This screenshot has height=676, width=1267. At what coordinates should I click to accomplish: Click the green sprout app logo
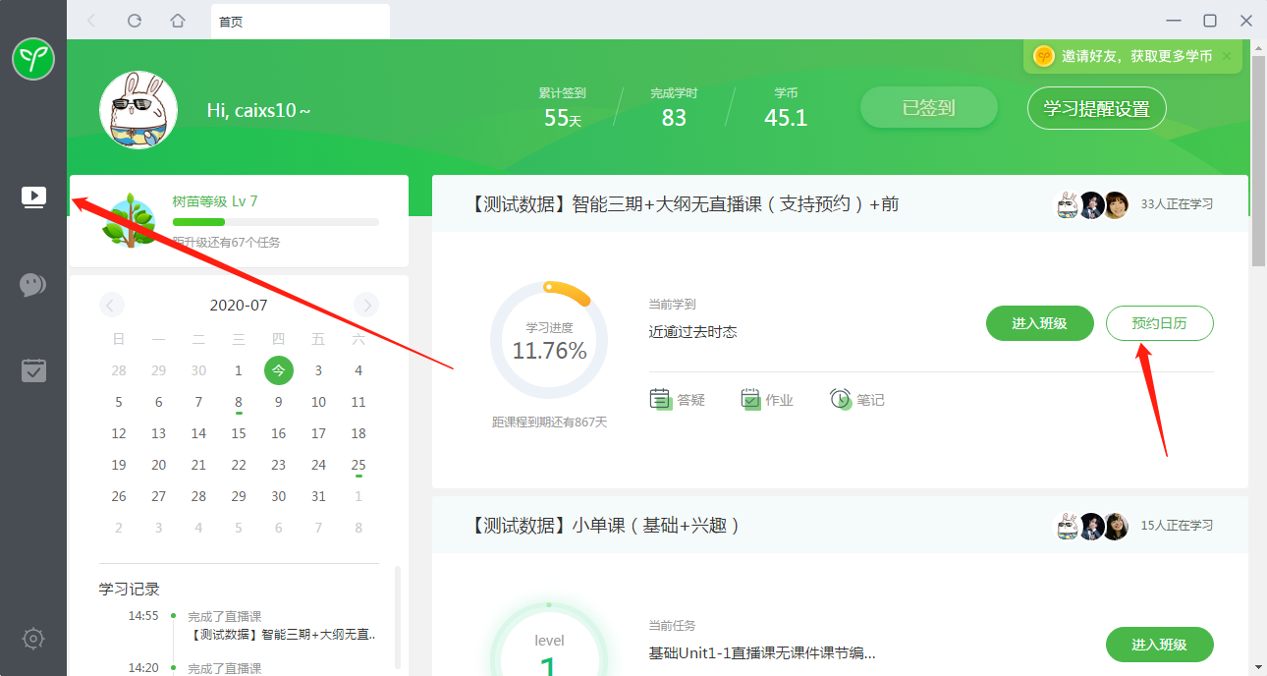(33, 60)
